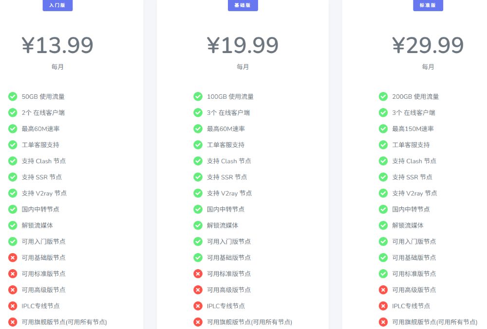Click 支持 Clash 节点 text in 入门版 plan
The height and width of the screenshot is (329, 487).
[x=44, y=161]
